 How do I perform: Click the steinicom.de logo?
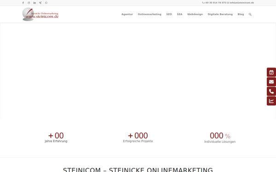pos(40,14)
